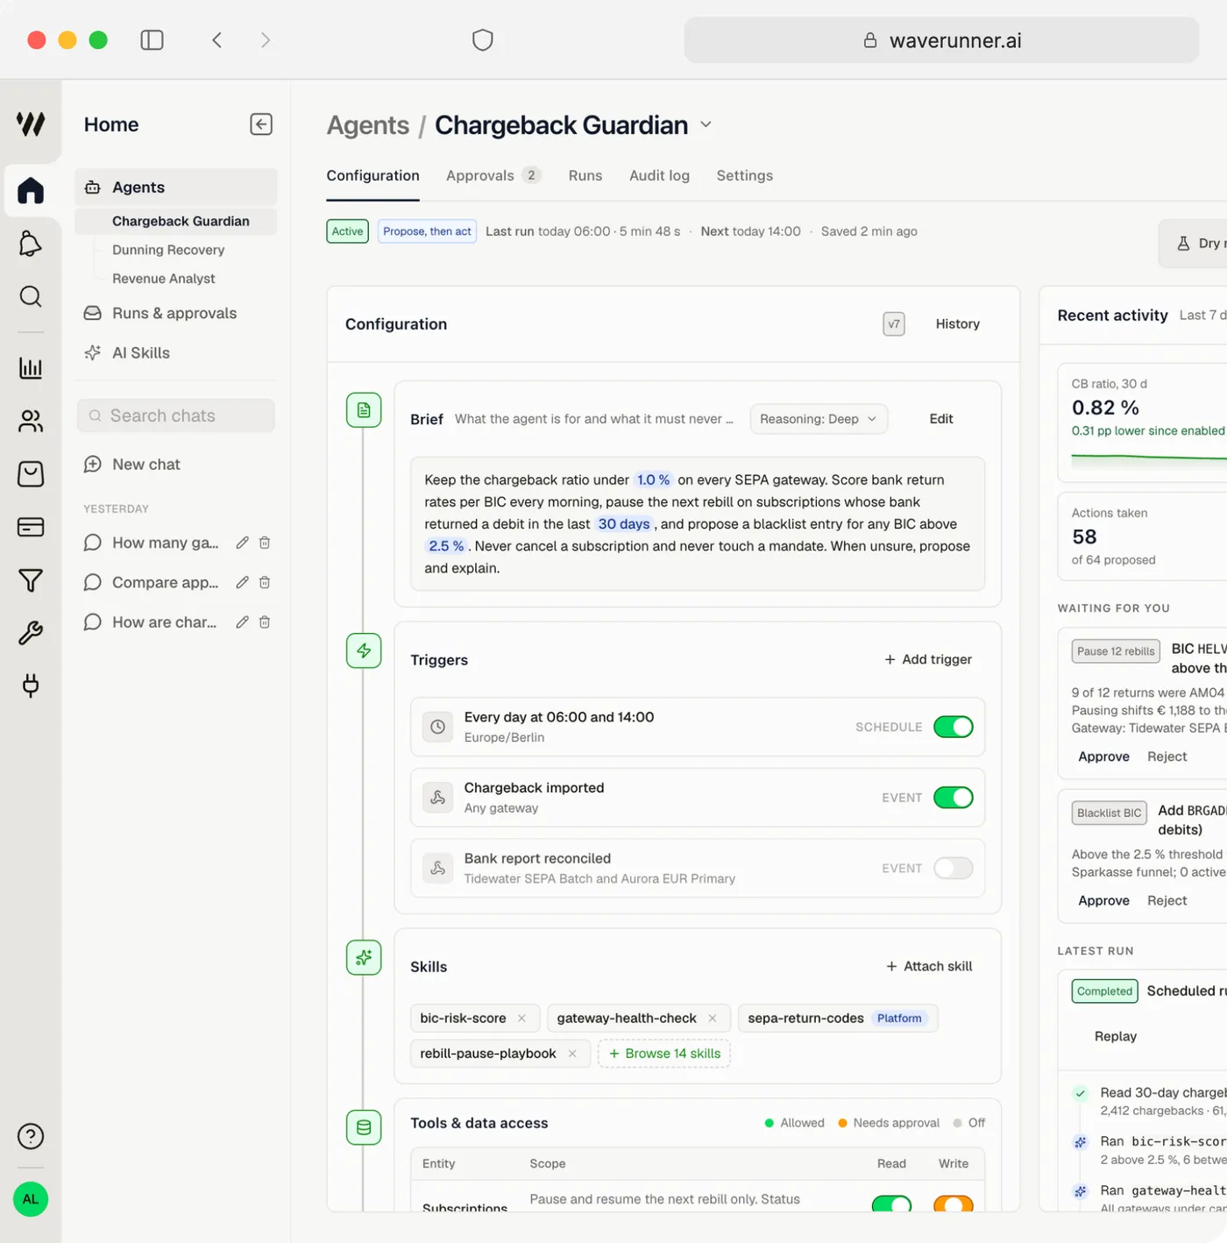Click the browser privacy shield icon
The height and width of the screenshot is (1243, 1227).
coord(483,40)
